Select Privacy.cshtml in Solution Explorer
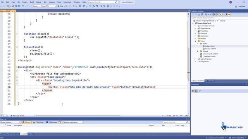The width and height of the screenshot is (248, 139). click(210, 49)
